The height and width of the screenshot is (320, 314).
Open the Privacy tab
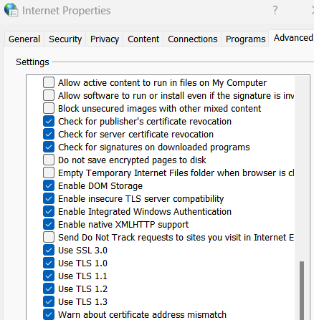[105, 39]
